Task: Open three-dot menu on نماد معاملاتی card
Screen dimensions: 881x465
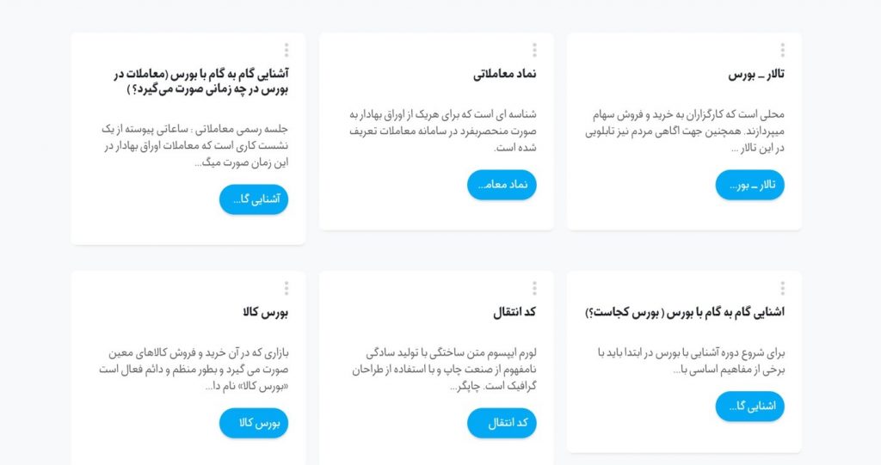Action: (534, 50)
